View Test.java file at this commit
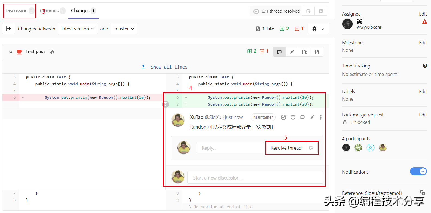Screen dimensions: 431x213 pyautogui.click(x=317, y=52)
